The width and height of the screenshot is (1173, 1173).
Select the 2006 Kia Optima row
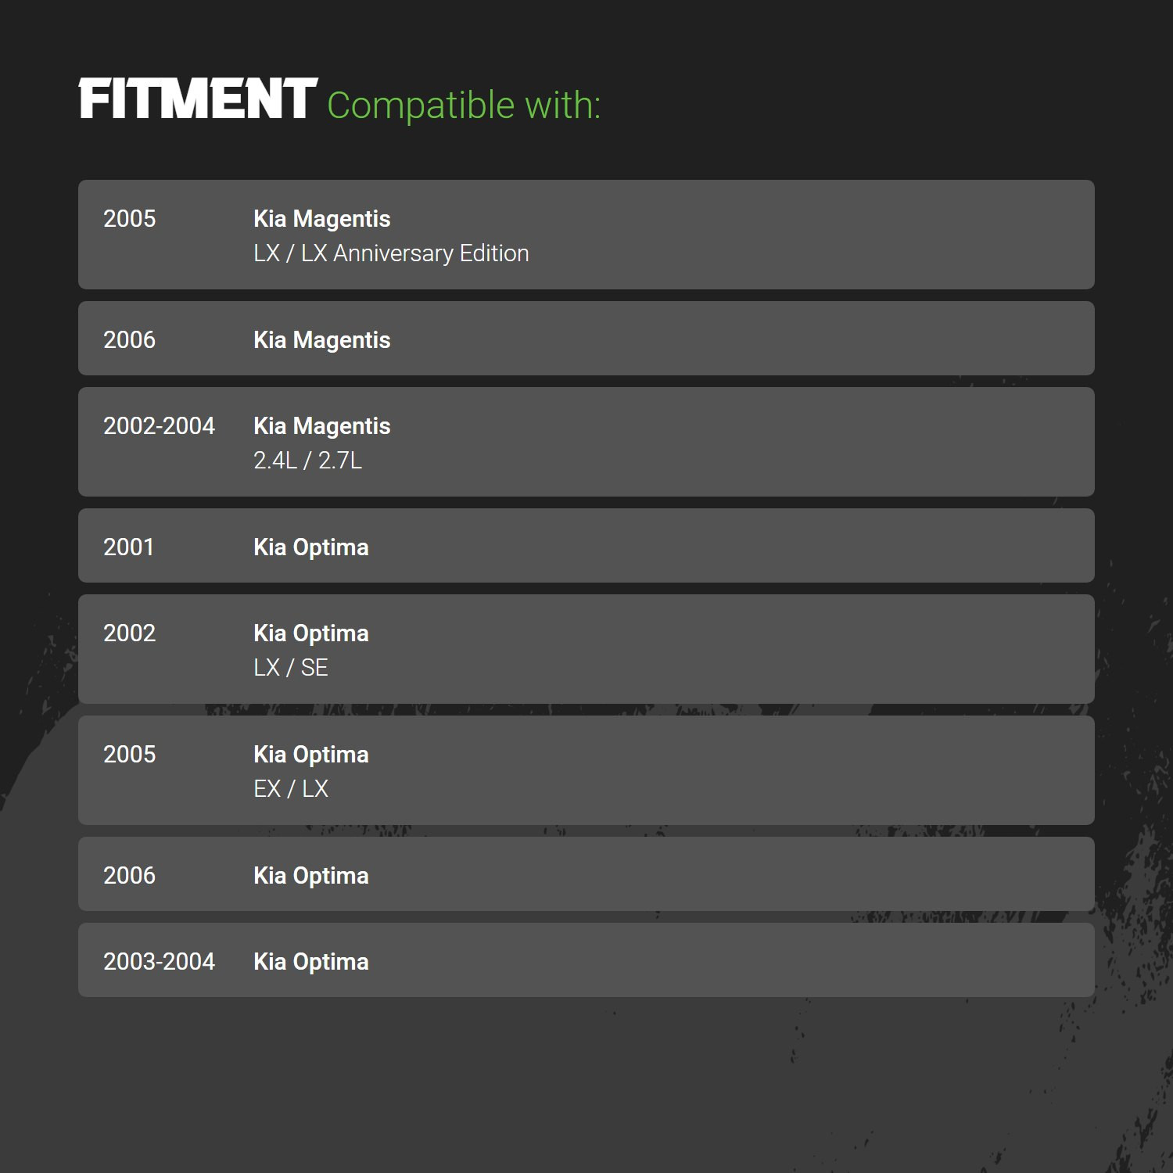(586, 873)
